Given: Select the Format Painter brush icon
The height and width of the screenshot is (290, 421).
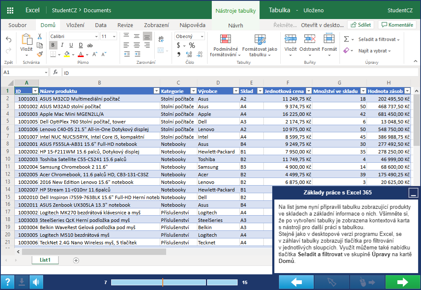Looking at the screenshot, I should (x=40, y=54).
